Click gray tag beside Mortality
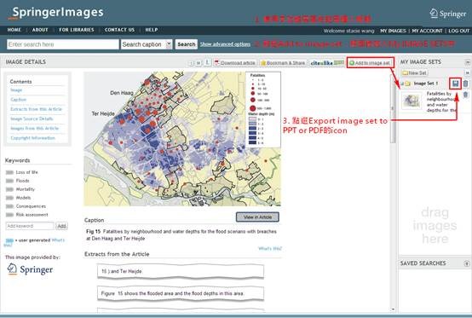 click(x=9, y=189)
